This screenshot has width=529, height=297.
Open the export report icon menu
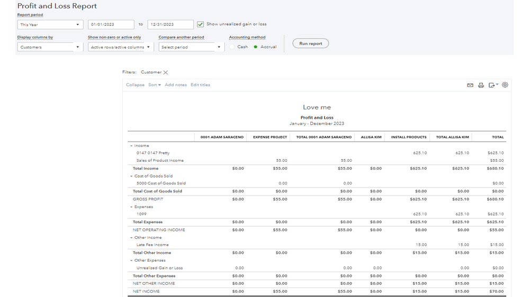tap(493, 85)
